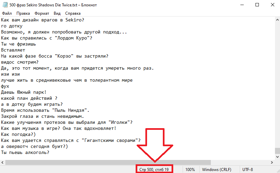Click line 'Какие улучшения протезов вы выбрали для "Иголки"?'
Image resolution: width=280 pixels, height=173 pixels.
coord(67,122)
